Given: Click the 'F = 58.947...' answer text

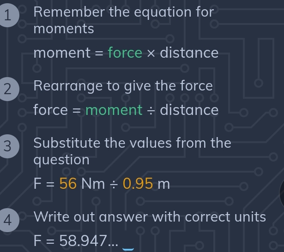Looking at the screenshot, I should click(76, 240).
